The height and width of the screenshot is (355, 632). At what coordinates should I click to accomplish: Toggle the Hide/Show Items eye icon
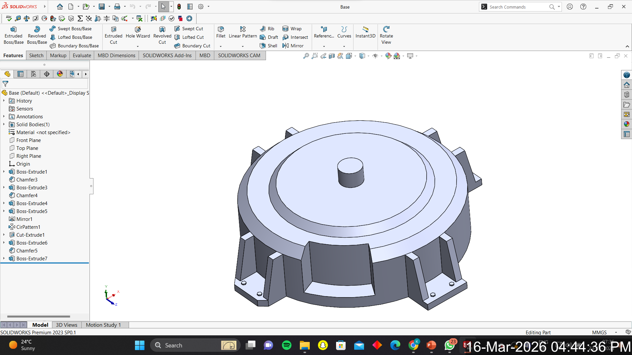[375, 56]
